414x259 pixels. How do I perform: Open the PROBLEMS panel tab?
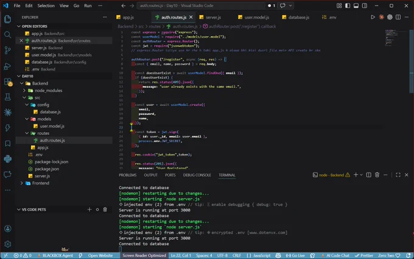tap(127, 175)
